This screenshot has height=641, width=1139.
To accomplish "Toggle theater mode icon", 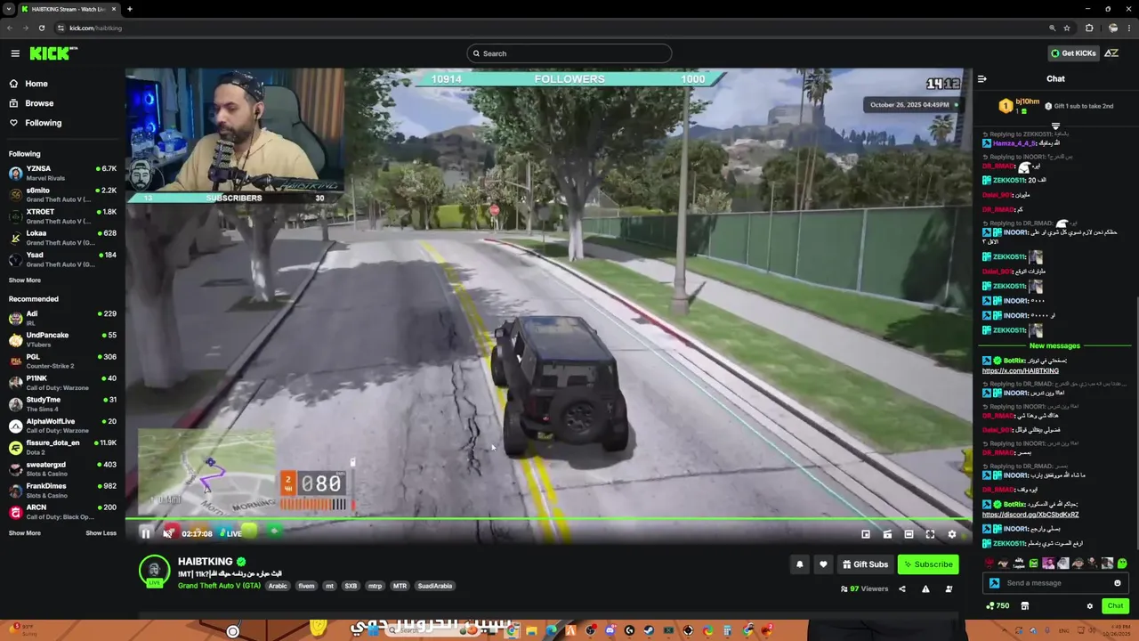I will 909,534.
